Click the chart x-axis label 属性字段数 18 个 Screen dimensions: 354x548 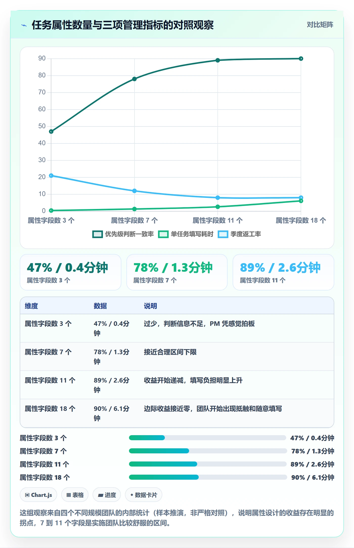301,221
